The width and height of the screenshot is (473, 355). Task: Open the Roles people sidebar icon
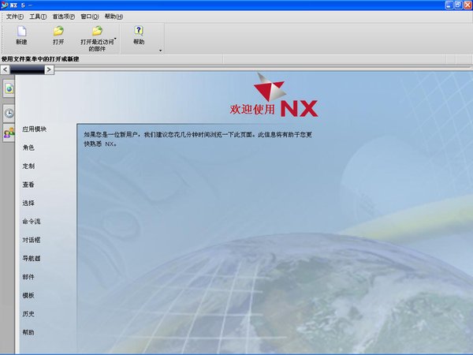[x=9, y=133]
